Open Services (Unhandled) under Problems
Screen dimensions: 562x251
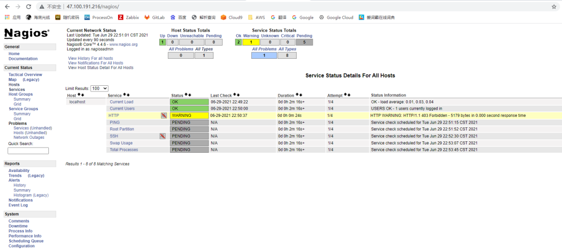(x=32, y=128)
